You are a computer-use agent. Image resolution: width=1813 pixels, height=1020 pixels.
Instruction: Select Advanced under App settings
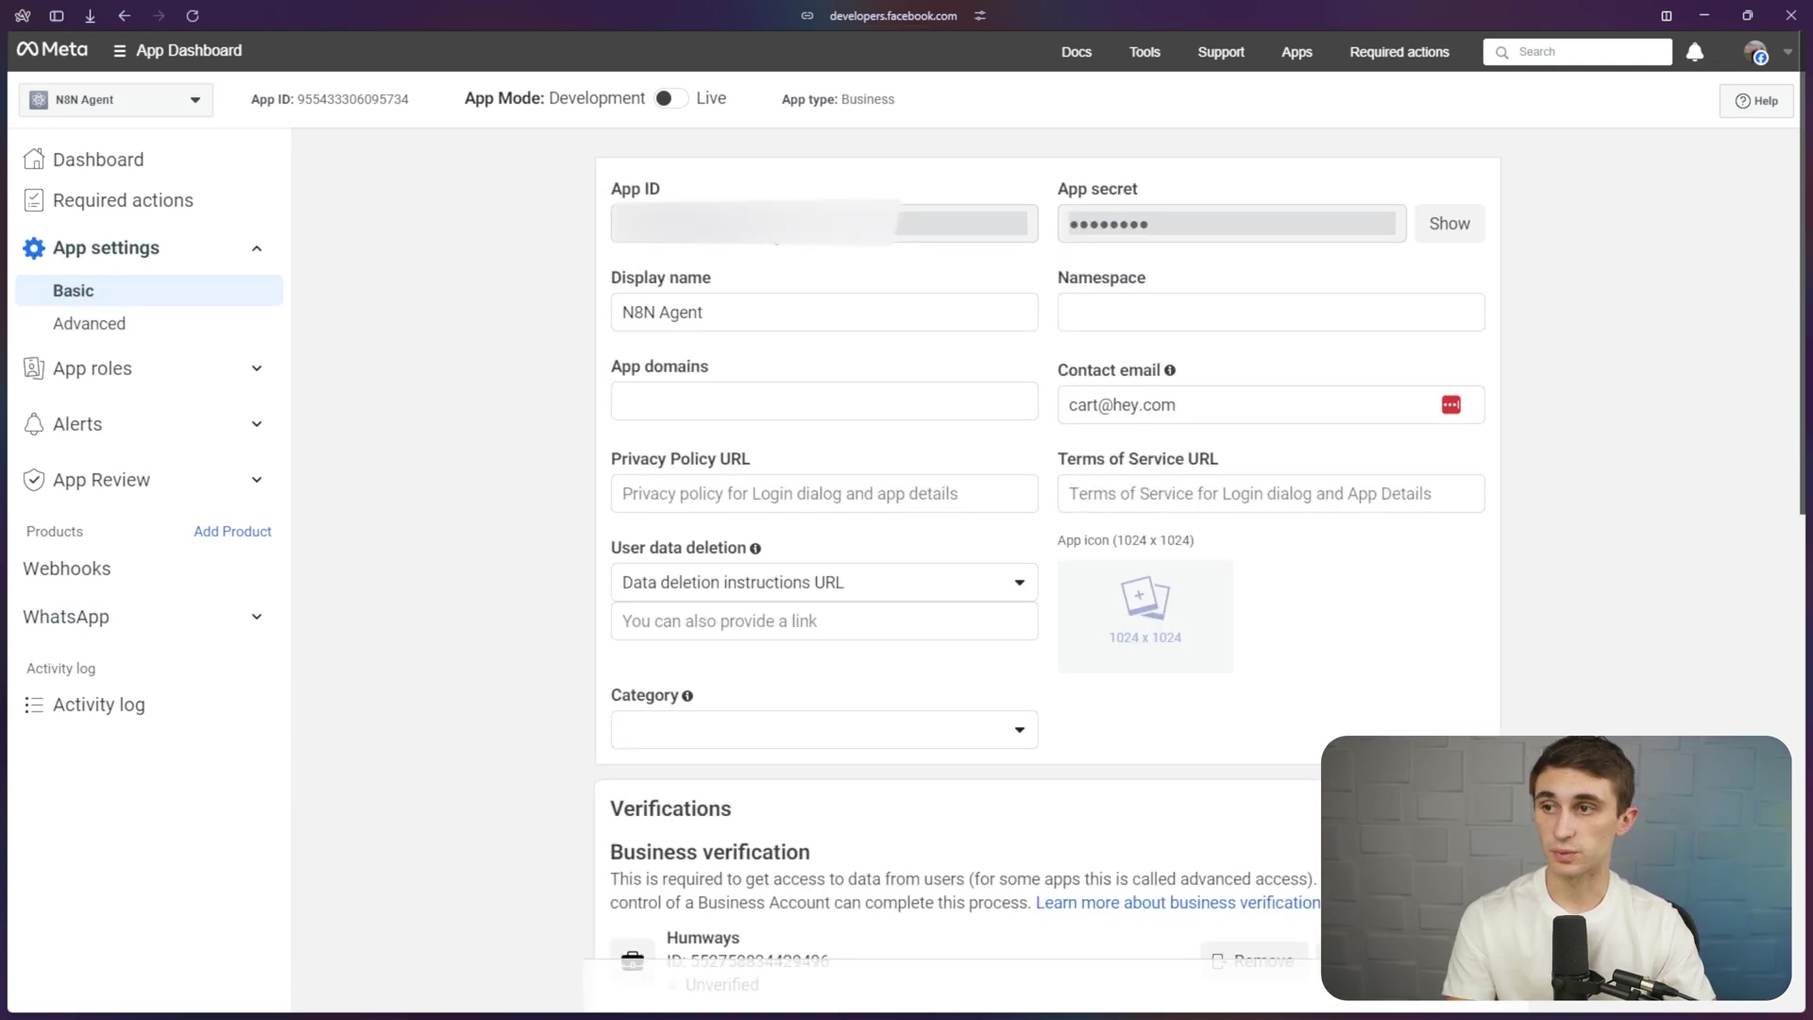(89, 324)
